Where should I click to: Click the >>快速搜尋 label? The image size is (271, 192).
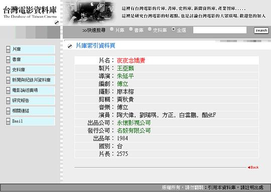[x=94, y=31]
